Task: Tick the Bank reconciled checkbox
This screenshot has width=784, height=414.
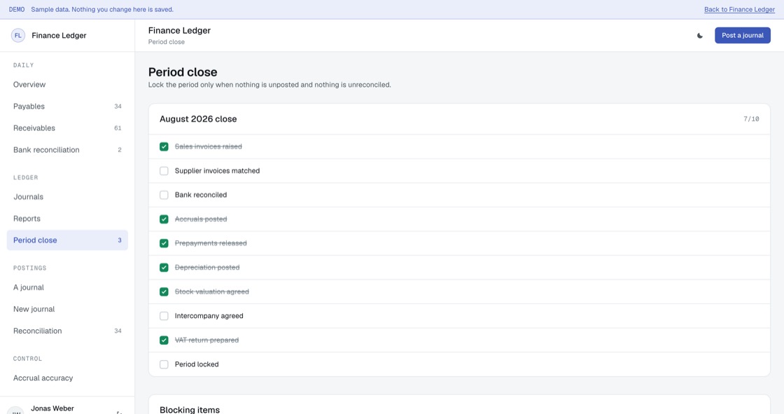Action: coord(164,195)
